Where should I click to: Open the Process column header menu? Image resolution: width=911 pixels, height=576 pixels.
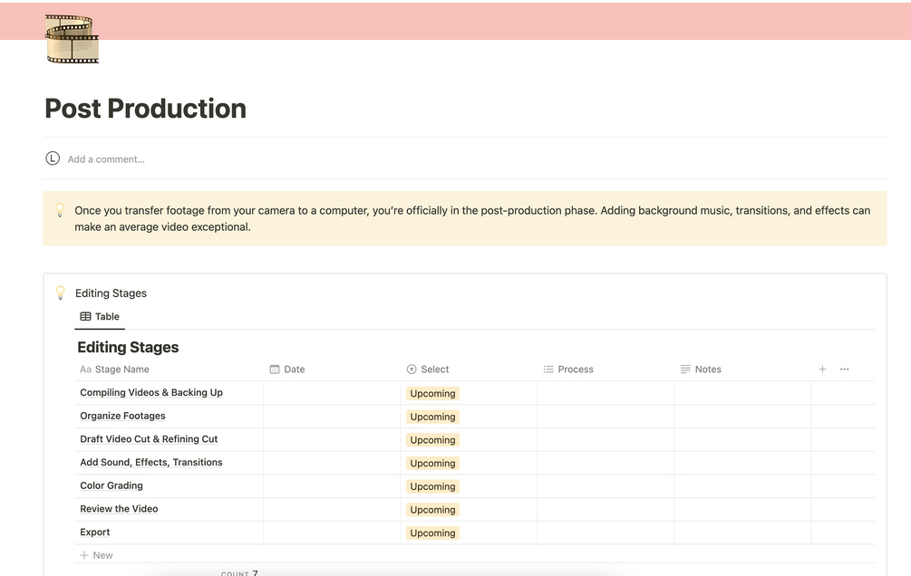575,370
